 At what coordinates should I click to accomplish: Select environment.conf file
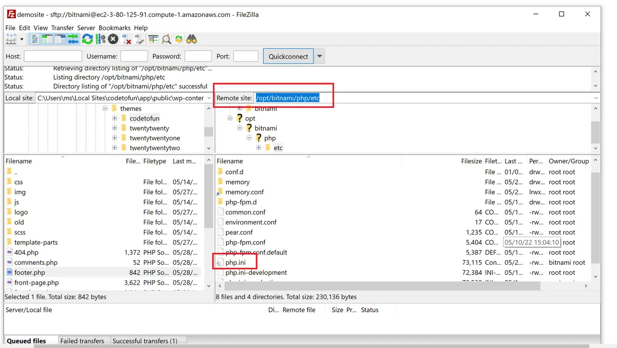pos(251,223)
